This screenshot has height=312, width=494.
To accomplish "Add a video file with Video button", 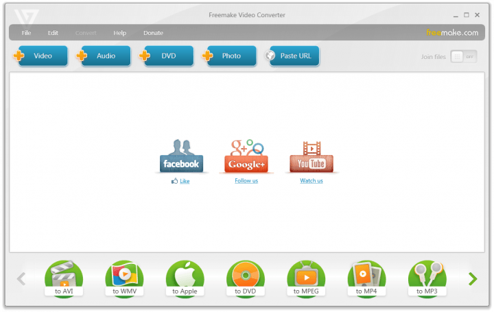I will pyautogui.click(x=41, y=56).
